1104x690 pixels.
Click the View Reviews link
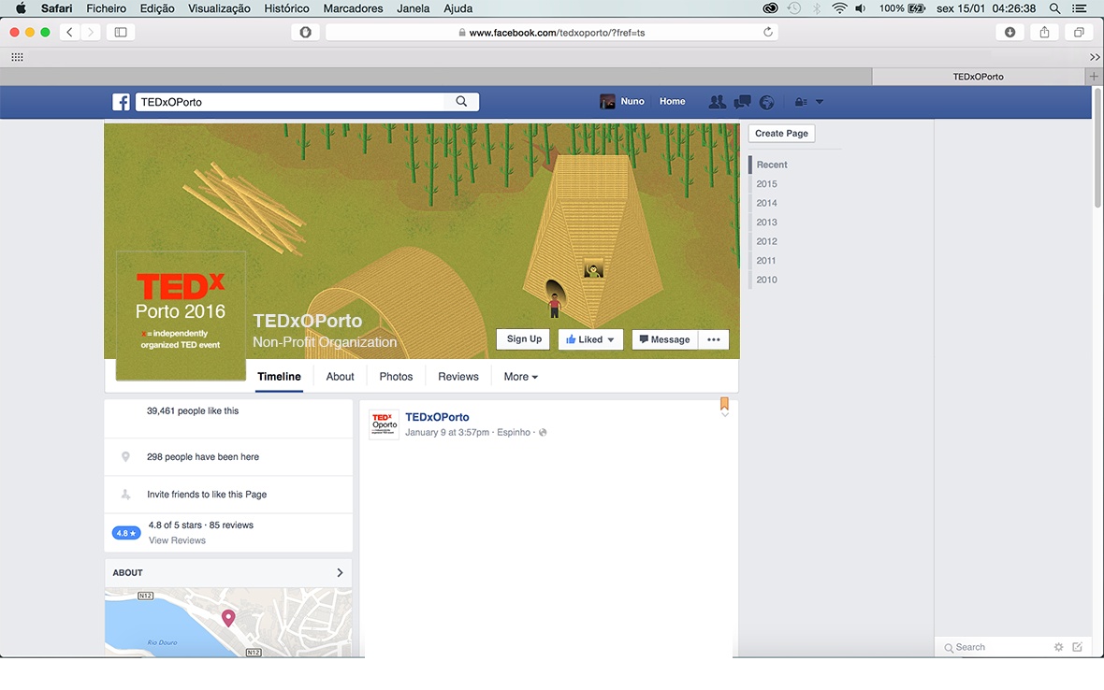click(x=177, y=540)
